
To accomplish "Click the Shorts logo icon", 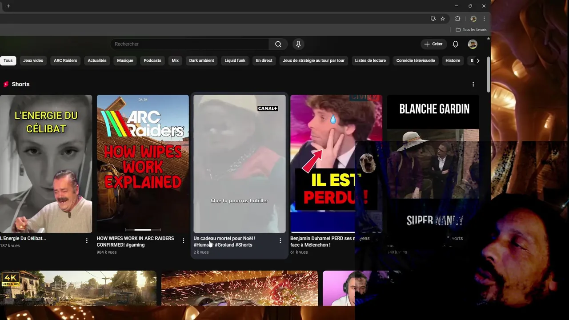I will coord(6,84).
